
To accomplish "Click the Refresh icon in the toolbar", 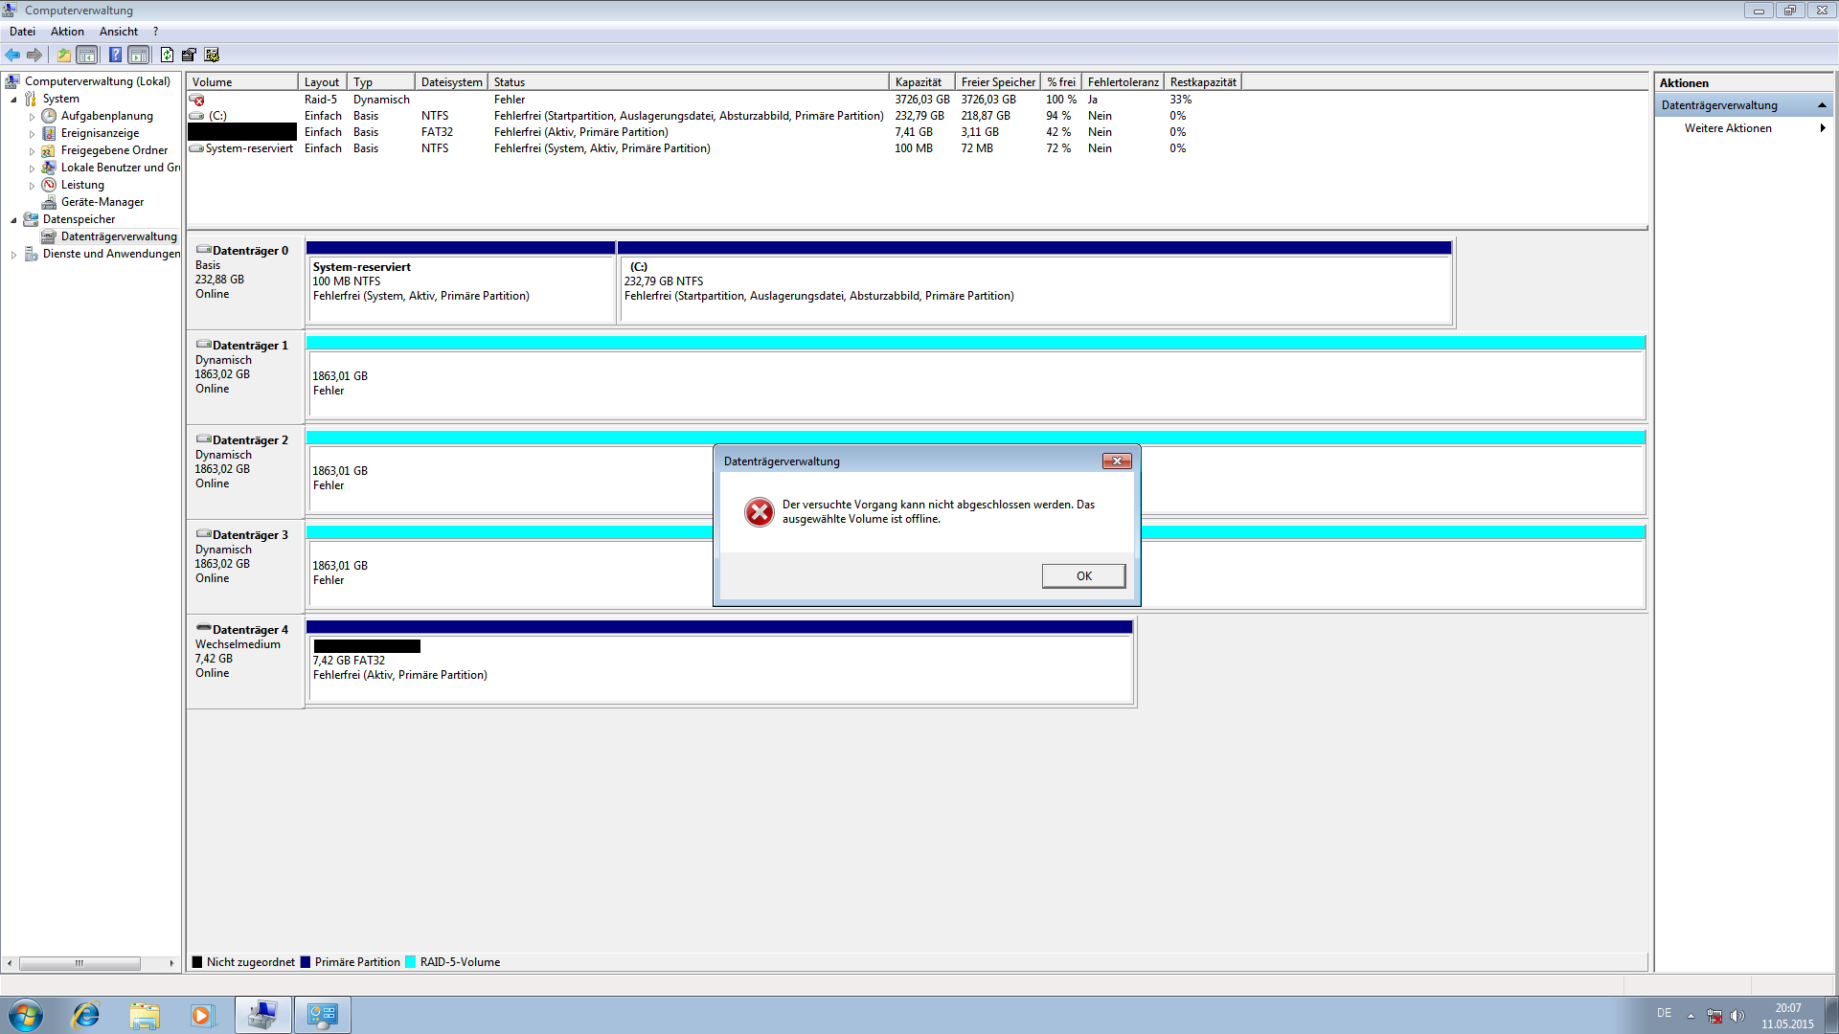I will click(167, 55).
